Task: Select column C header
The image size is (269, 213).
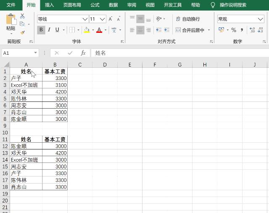Action: tap(80, 64)
